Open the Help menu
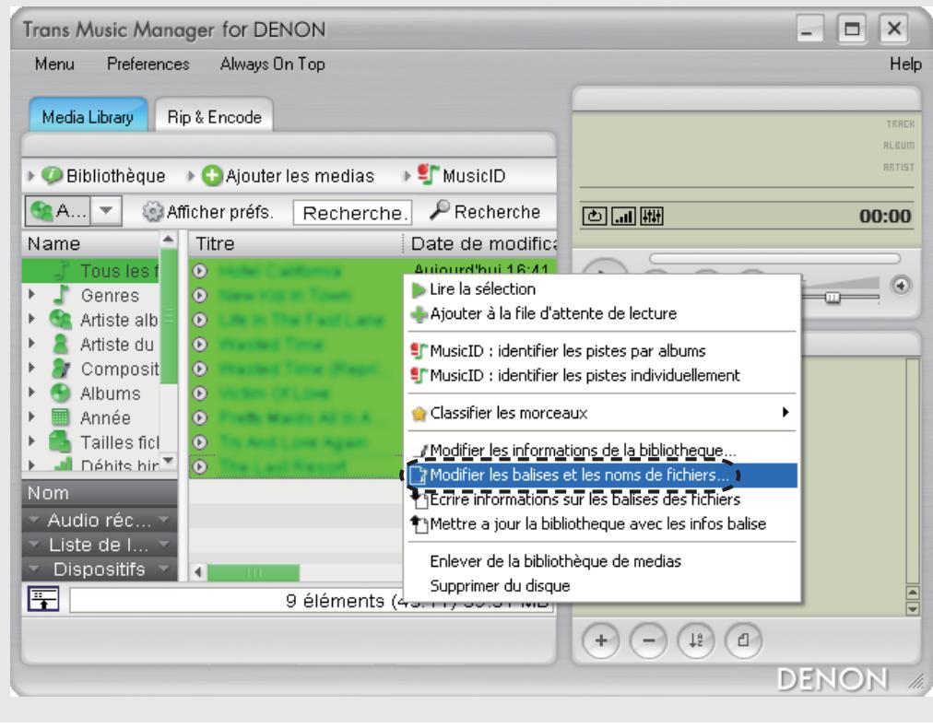This screenshot has width=933, height=728. click(x=905, y=64)
